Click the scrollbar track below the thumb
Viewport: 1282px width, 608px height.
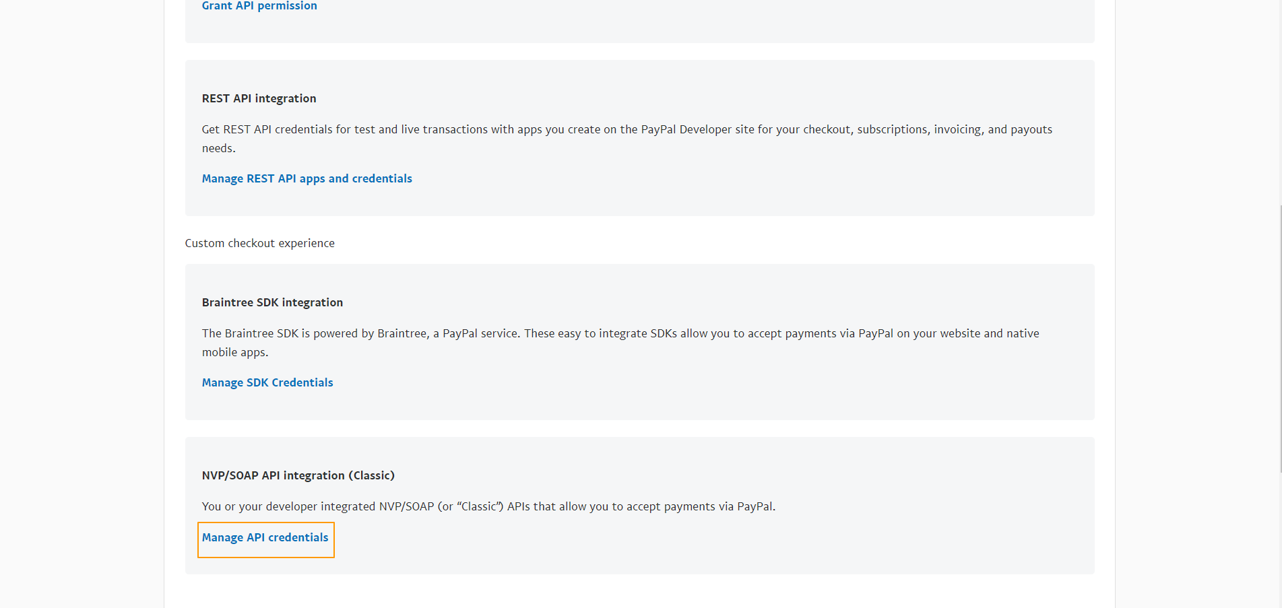1280,539
